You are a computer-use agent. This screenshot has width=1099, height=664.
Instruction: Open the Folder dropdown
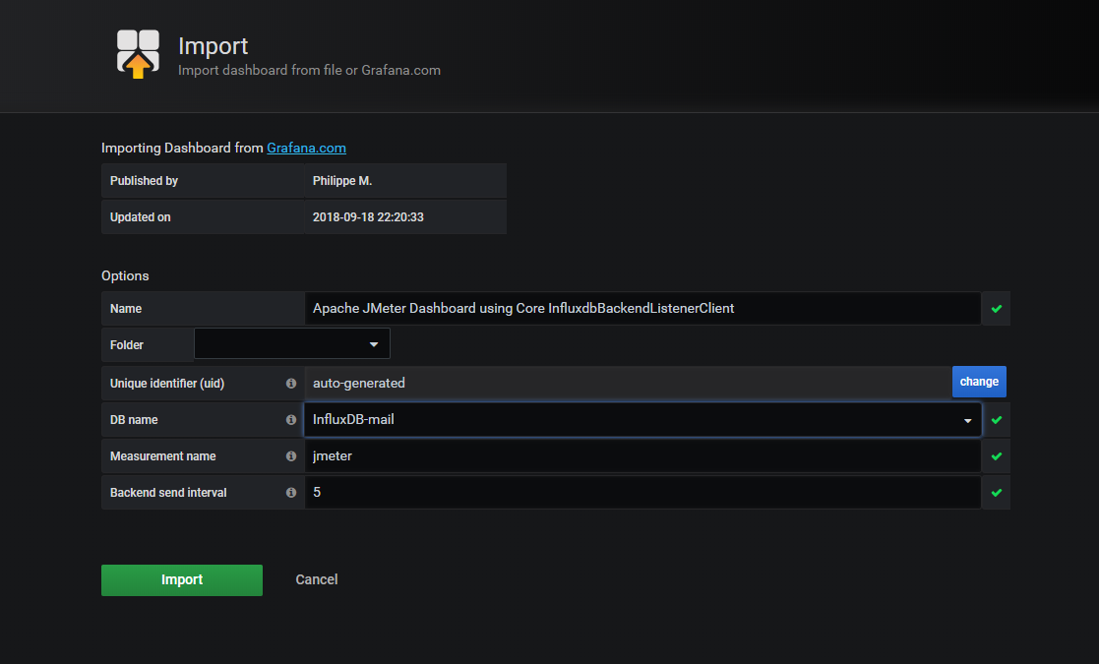(x=292, y=344)
